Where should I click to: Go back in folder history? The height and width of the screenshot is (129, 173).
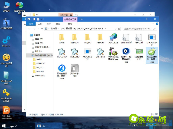(x=29, y=29)
